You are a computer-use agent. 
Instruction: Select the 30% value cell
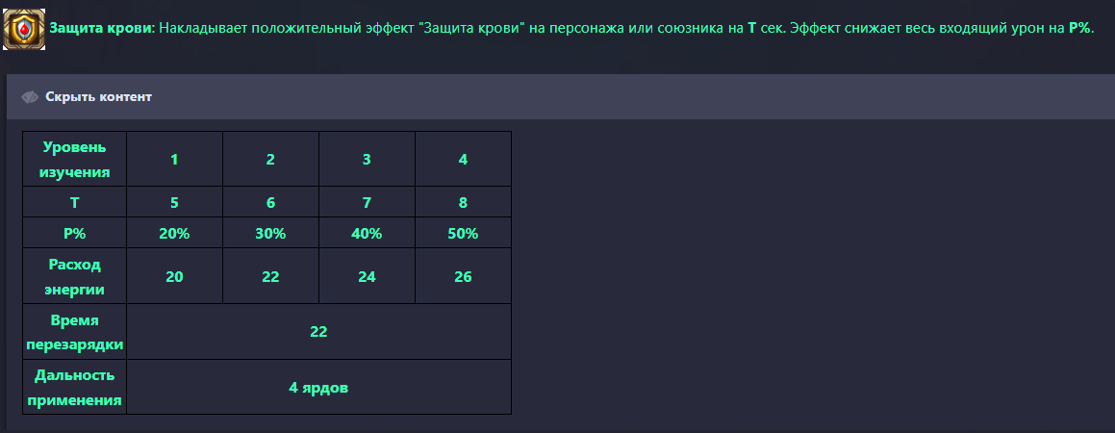[x=270, y=234]
